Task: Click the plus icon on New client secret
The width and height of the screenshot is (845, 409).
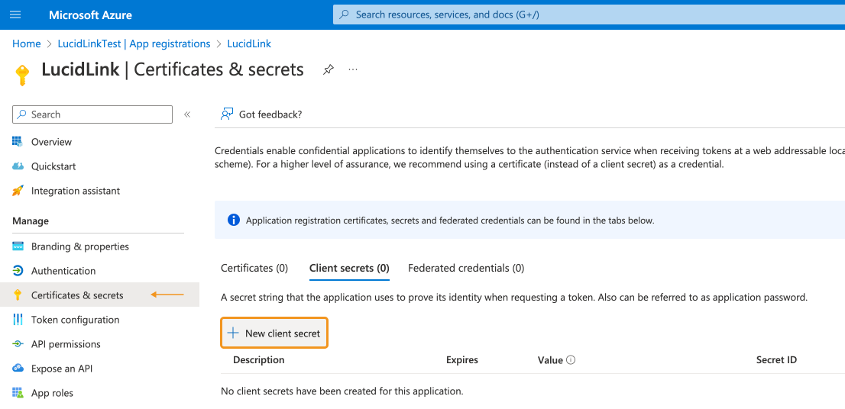Action: point(233,333)
